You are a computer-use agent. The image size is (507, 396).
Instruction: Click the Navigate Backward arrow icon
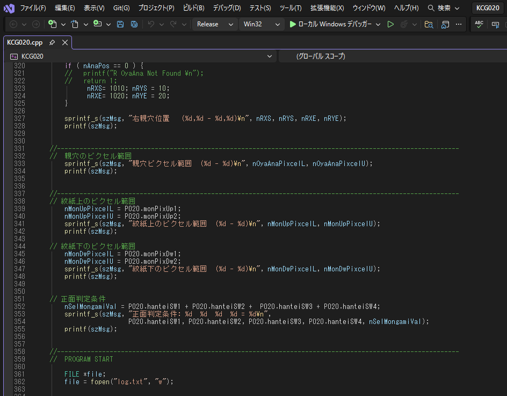coord(13,24)
